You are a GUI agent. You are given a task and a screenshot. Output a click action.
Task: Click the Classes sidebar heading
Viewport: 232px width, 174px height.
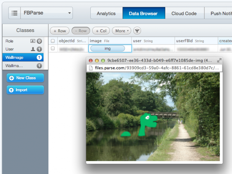(25, 30)
